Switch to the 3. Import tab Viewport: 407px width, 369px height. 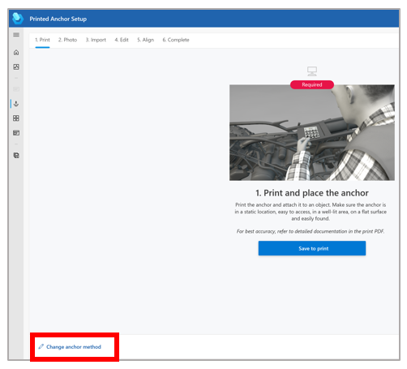click(x=96, y=40)
